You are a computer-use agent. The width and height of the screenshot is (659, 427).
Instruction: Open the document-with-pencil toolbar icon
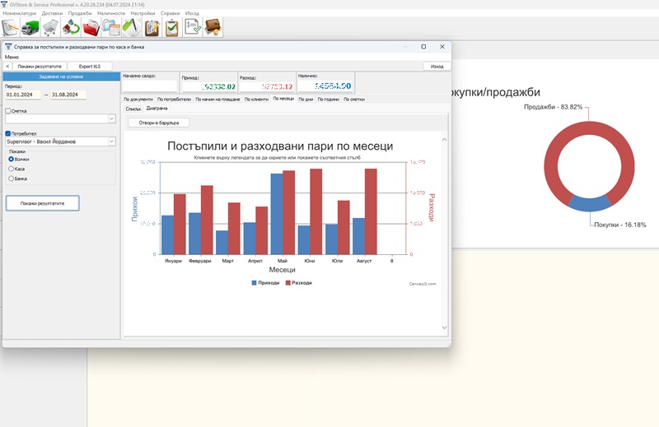[10, 28]
